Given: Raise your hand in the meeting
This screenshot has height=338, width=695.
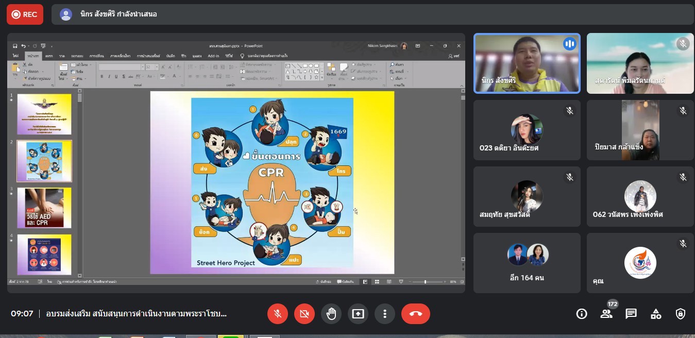Looking at the screenshot, I should pos(331,313).
